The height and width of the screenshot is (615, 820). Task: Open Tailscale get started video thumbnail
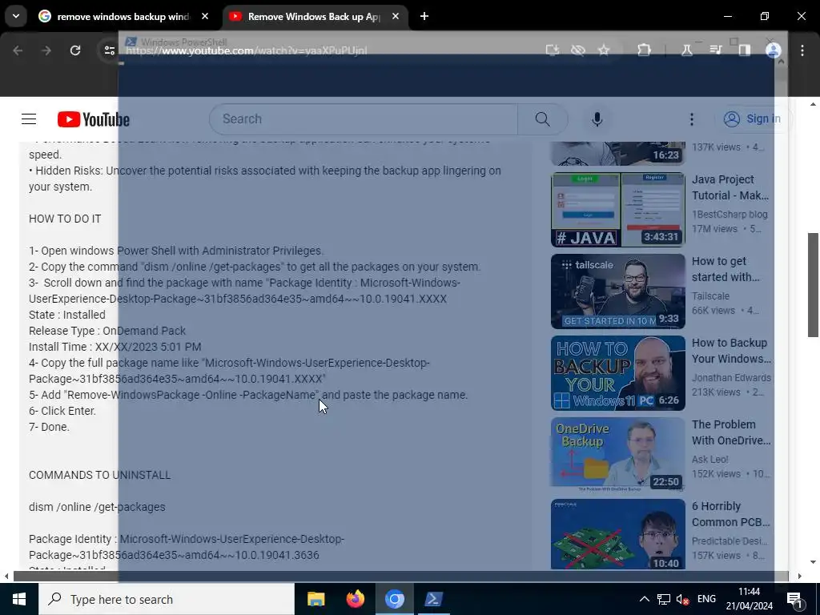[617, 291]
